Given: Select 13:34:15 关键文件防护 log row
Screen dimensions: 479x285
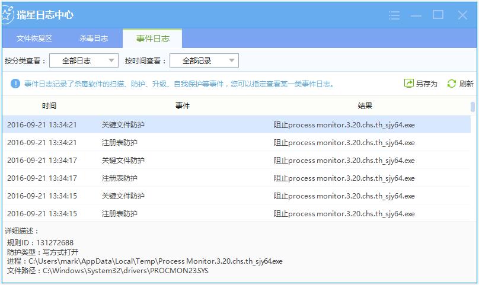Looking at the screenshot, I should tap(237, 196).
